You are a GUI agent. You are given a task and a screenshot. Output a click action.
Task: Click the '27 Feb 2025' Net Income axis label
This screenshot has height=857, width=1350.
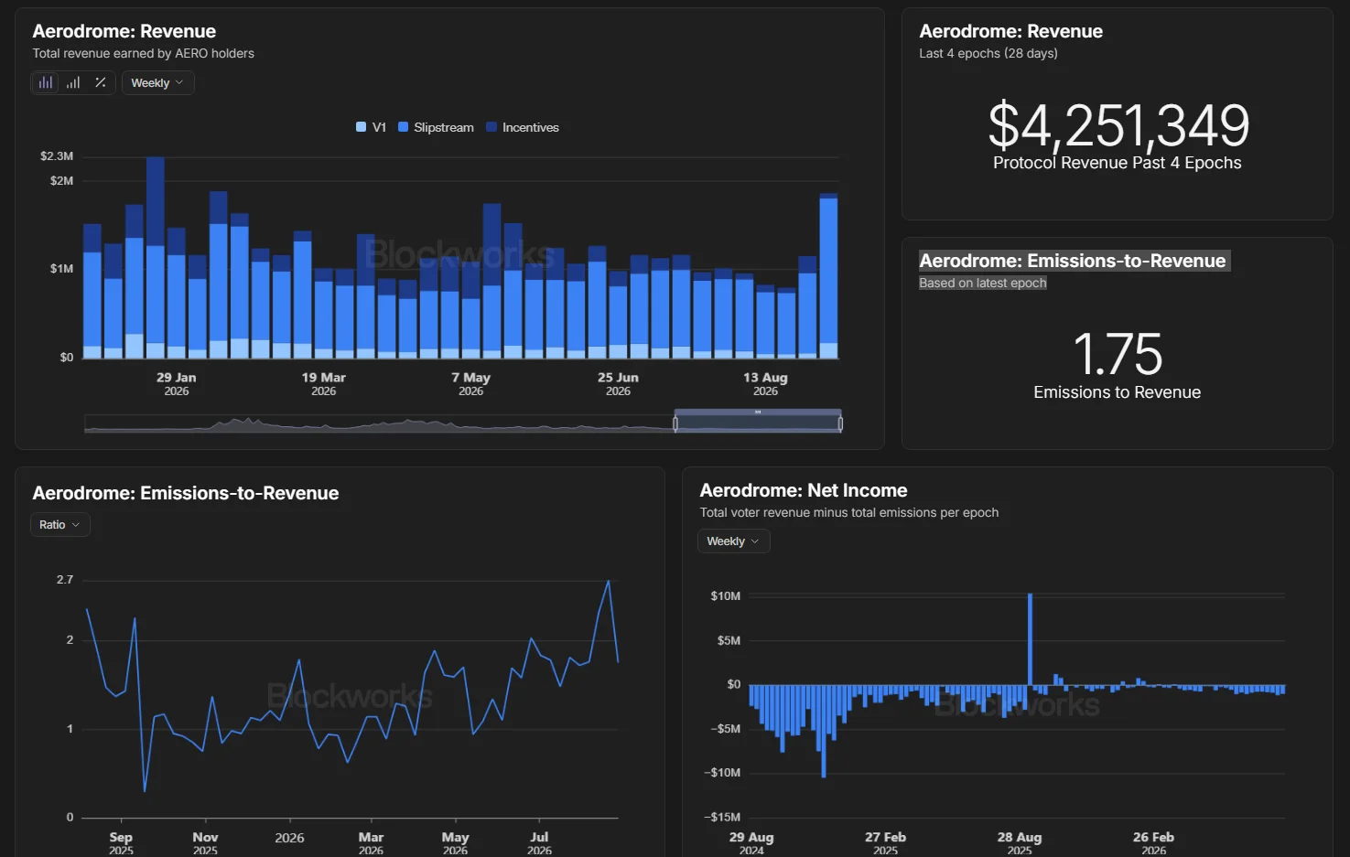click(x=886, y=842)
